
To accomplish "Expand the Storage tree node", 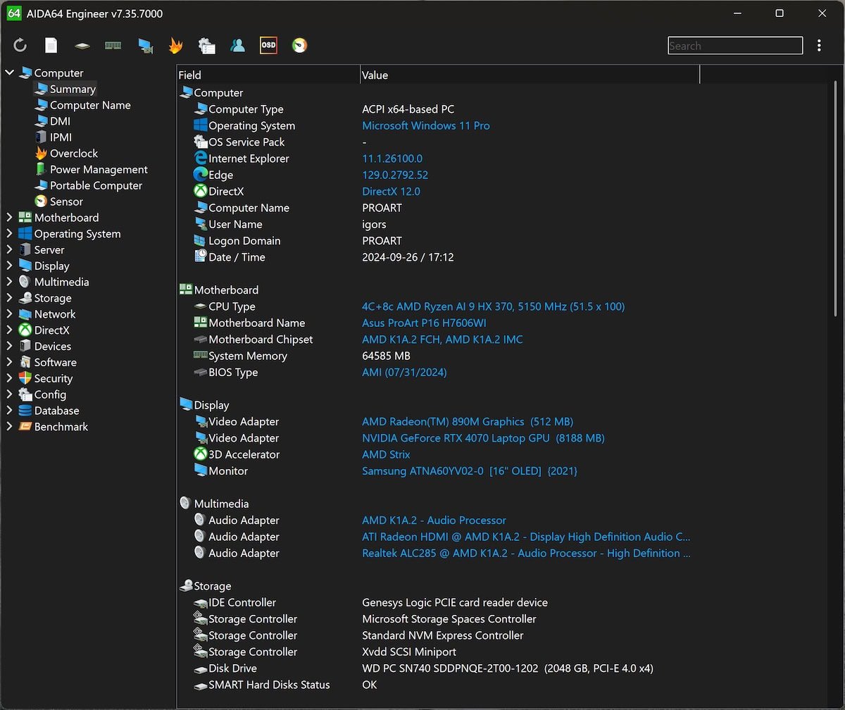I will pos(9,298).
